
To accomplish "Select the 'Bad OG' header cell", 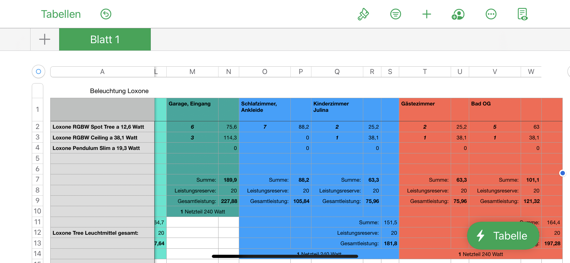I will click(495, 110).
